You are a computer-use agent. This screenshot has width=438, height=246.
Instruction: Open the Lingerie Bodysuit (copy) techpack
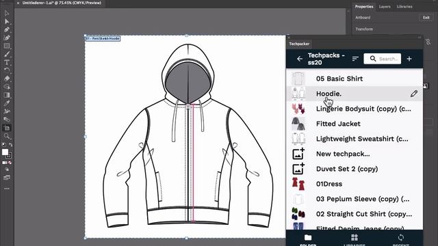pyautogui.click(x=355, y=109)
